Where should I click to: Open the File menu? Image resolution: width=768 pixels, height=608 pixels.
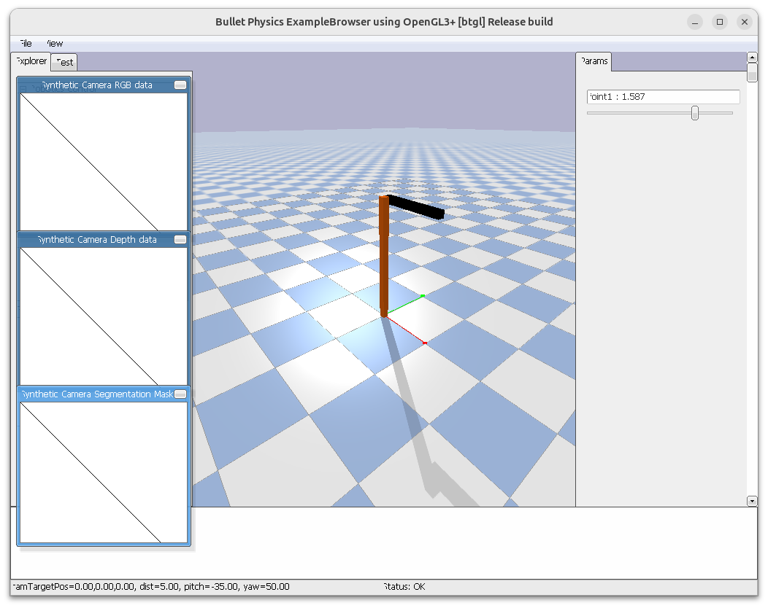(x=25, y=44)
